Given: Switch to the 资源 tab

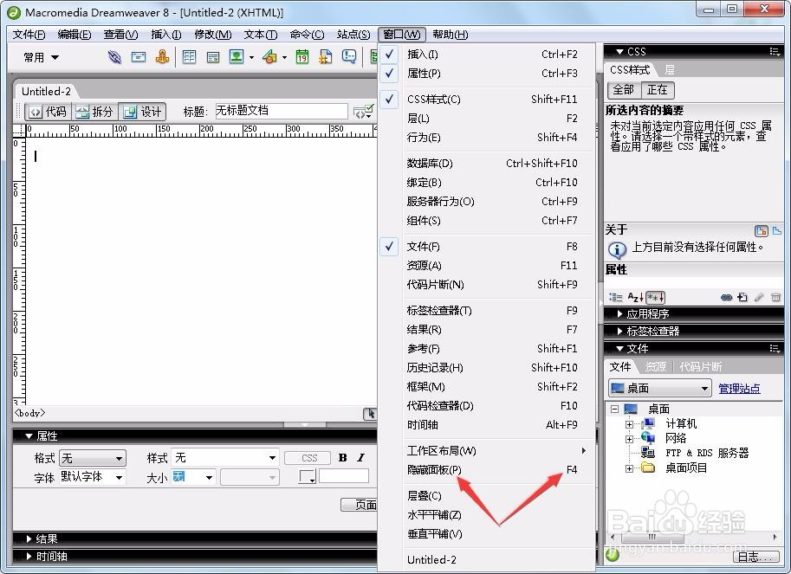Looking at the screenshot, I should (x=655, y=366).
